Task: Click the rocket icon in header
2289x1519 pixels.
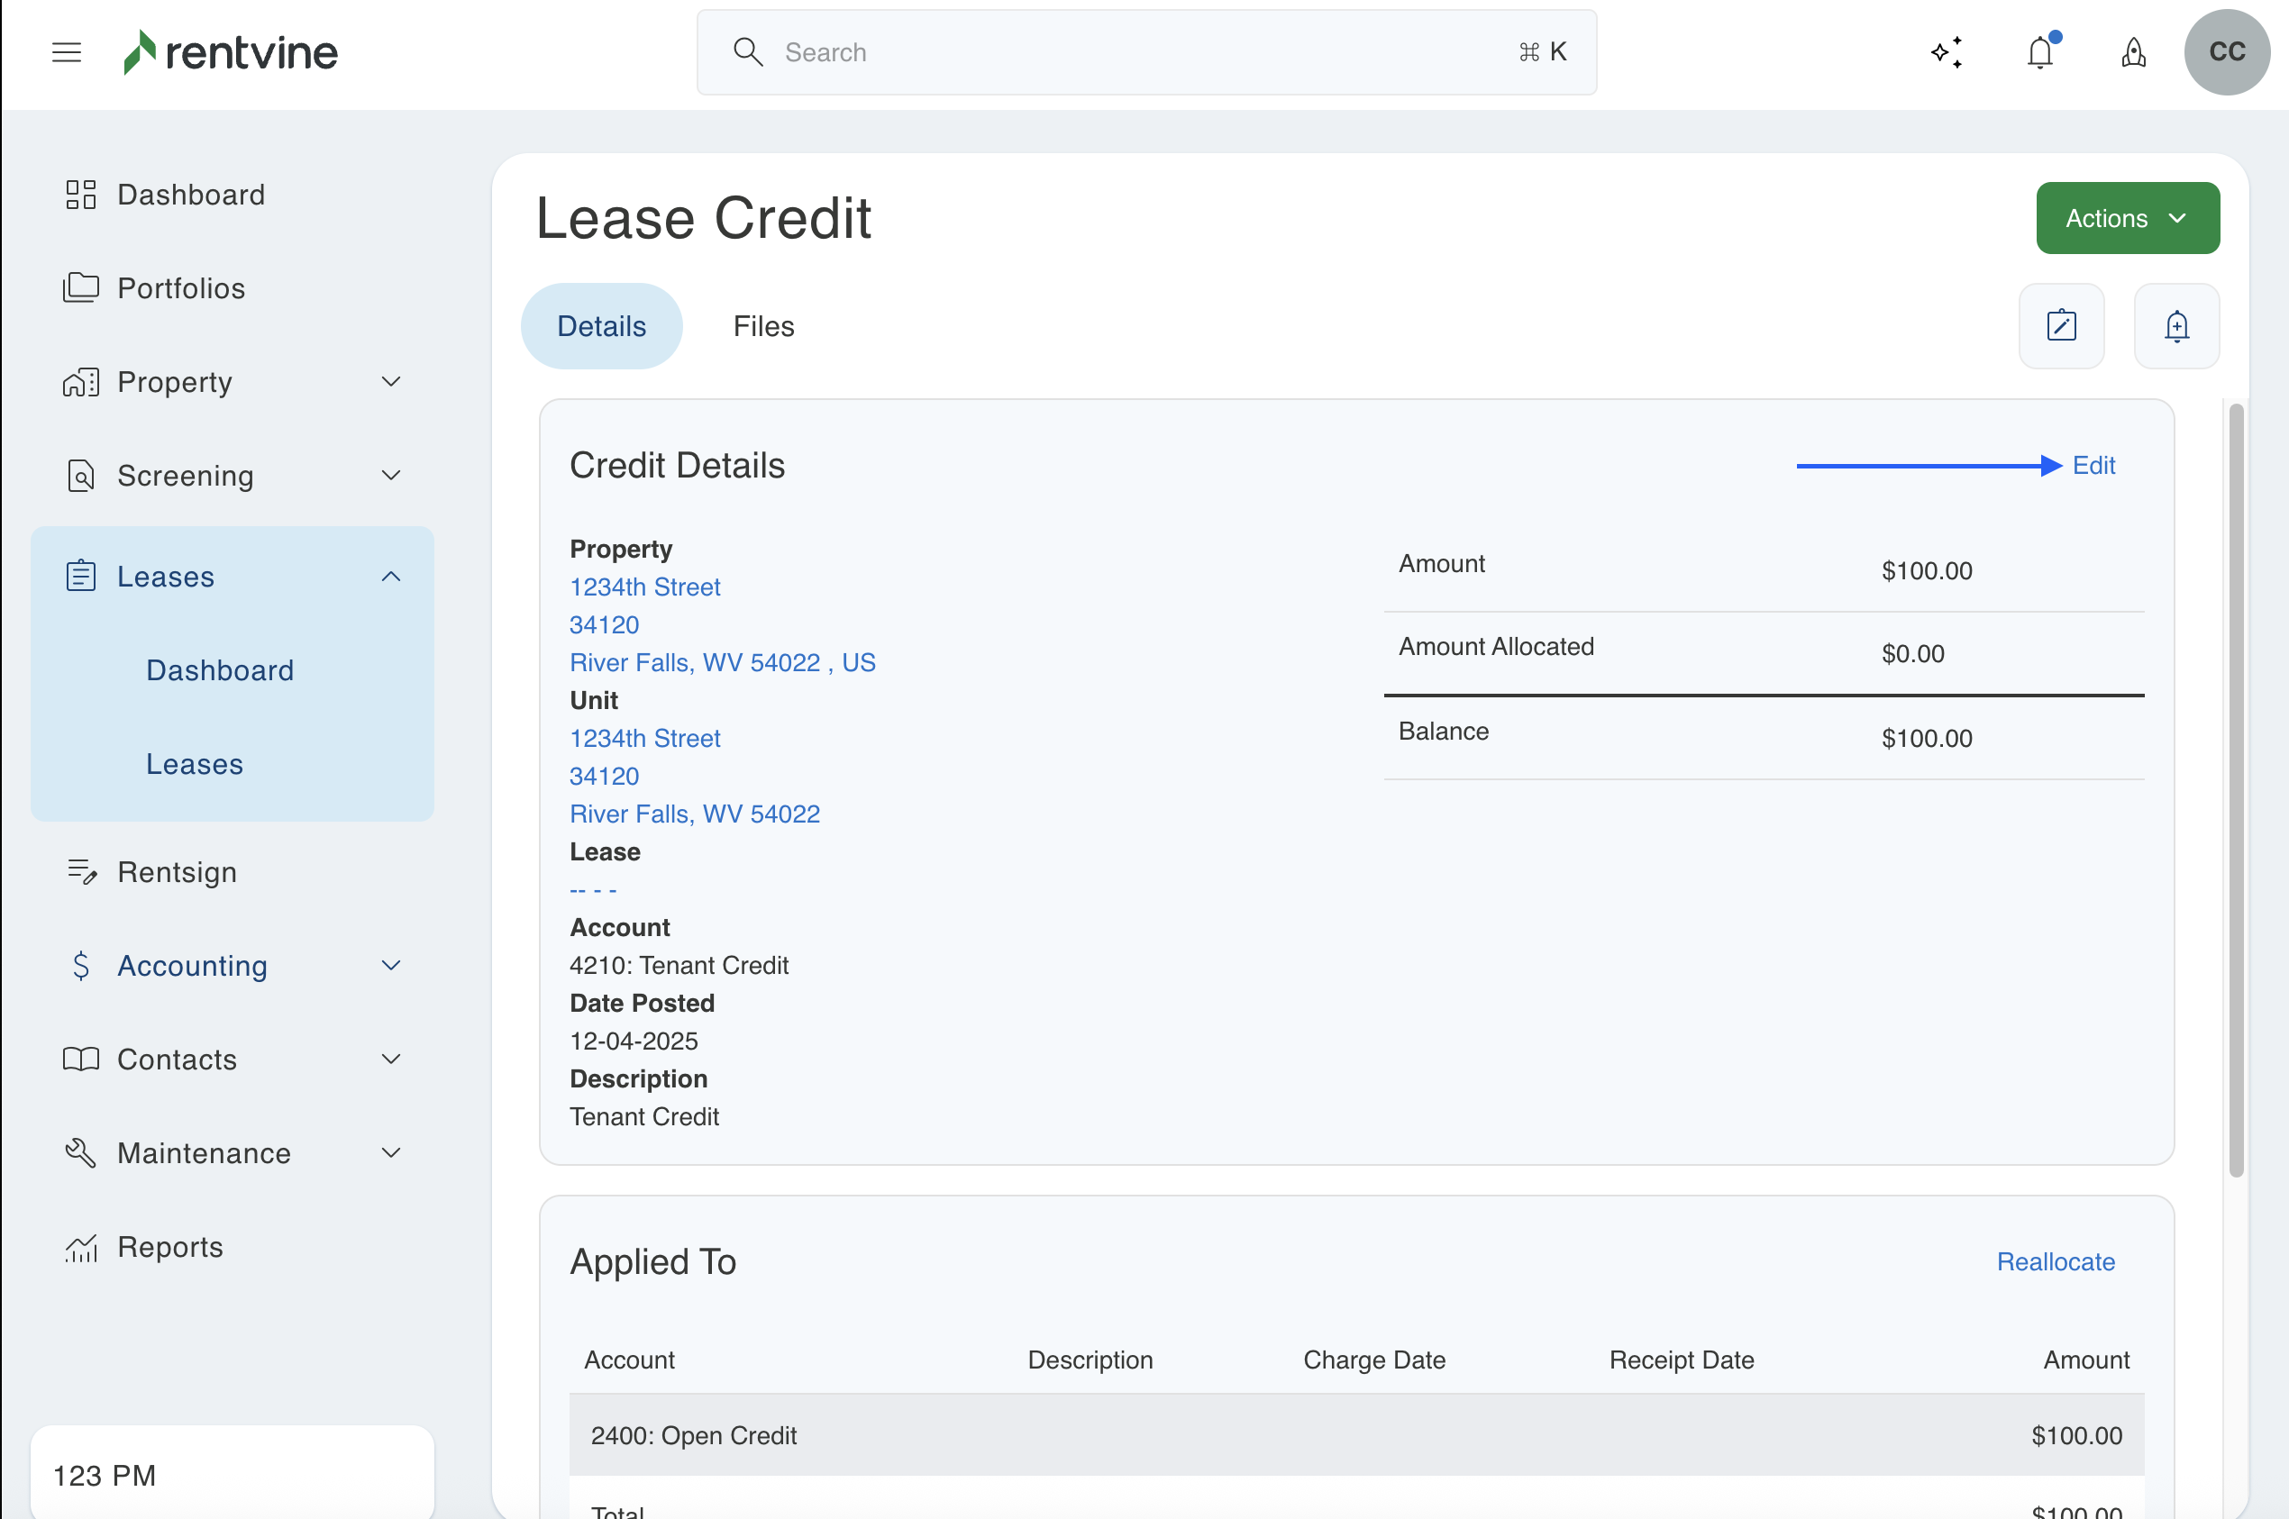Action: click(x=2133, y=52)
